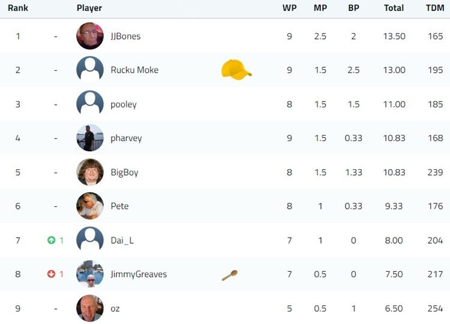Open the JimmyGreaves player name link
Viewport: 450px width, 324px height.
coord(139,274)
